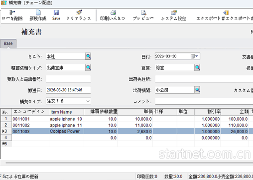Select the new row marker 5
253x180 pixels.
tap(6, 144)
